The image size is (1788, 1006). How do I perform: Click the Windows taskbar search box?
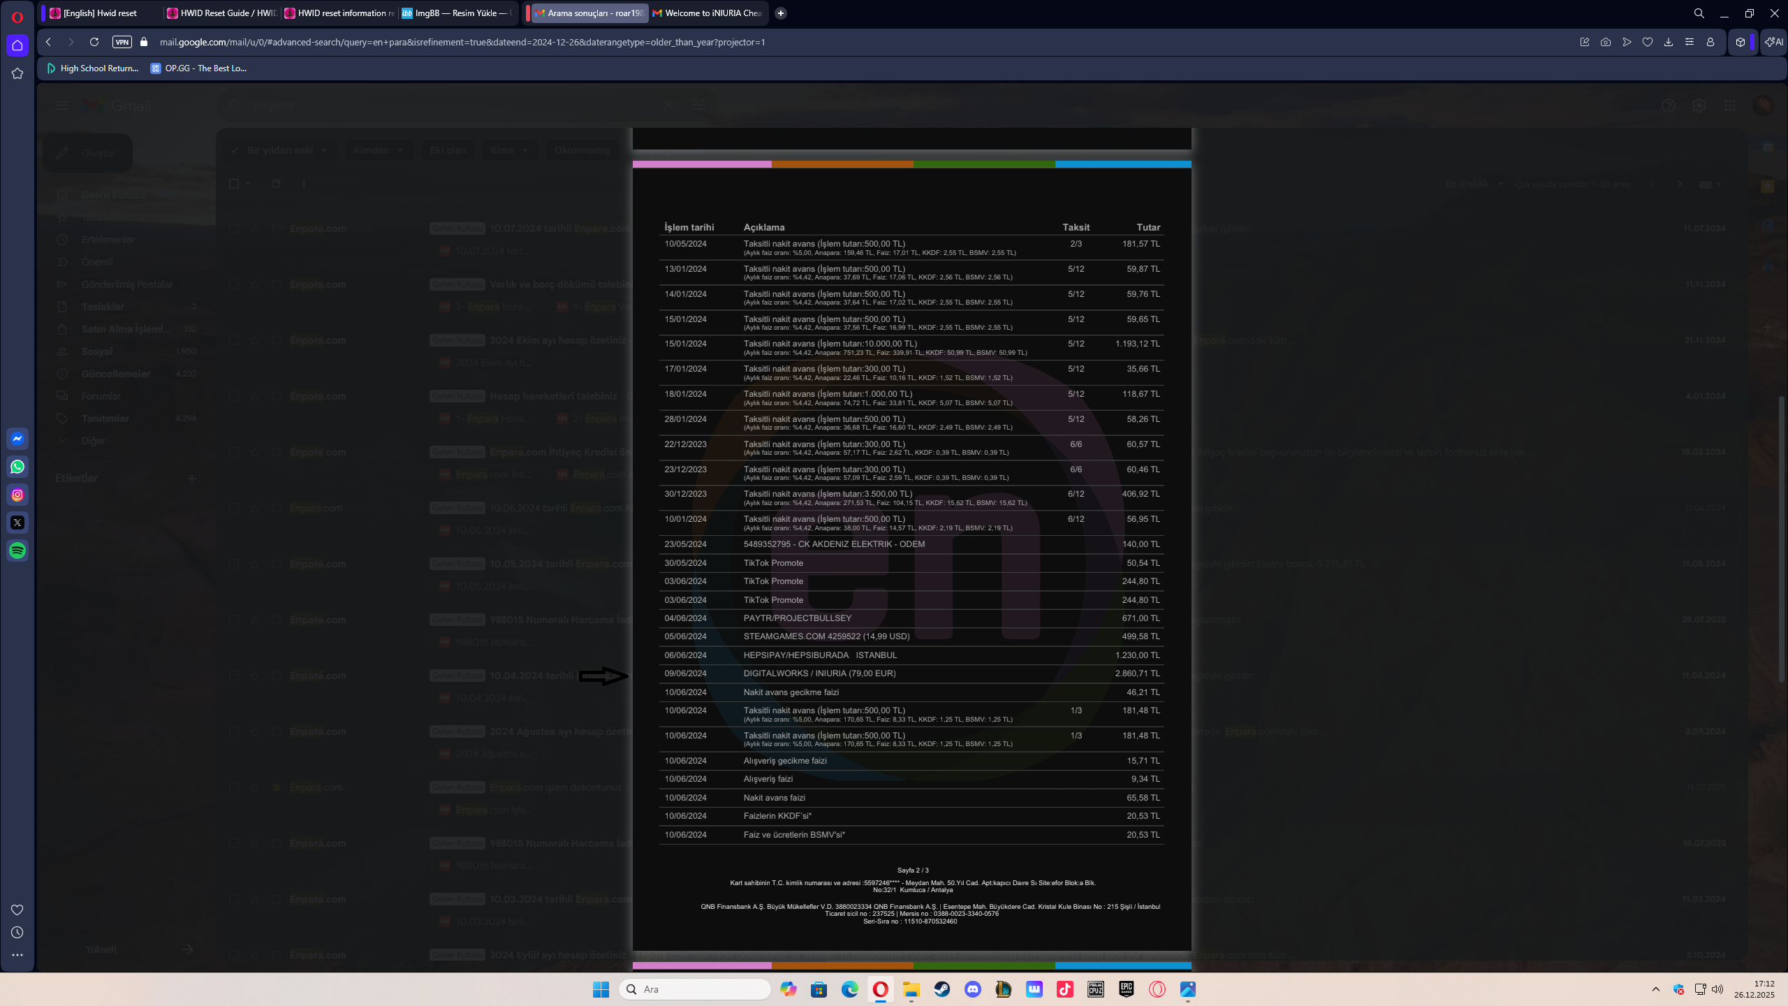(x=695, y=989)
